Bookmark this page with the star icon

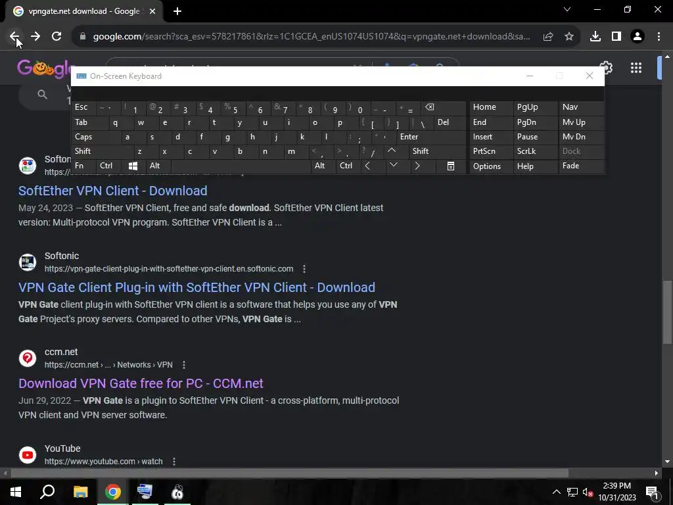pyautogui.click(x=569, y=37)
